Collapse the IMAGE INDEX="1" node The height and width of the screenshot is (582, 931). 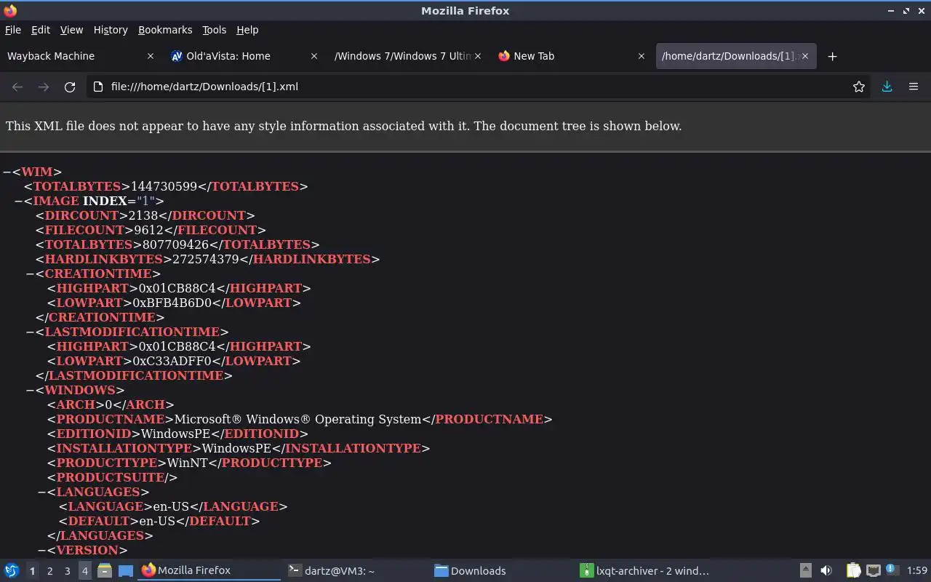[x=18, y=201]
